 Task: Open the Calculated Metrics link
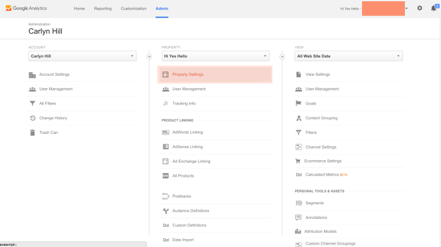pyautogui.click(x=322, y=175)
